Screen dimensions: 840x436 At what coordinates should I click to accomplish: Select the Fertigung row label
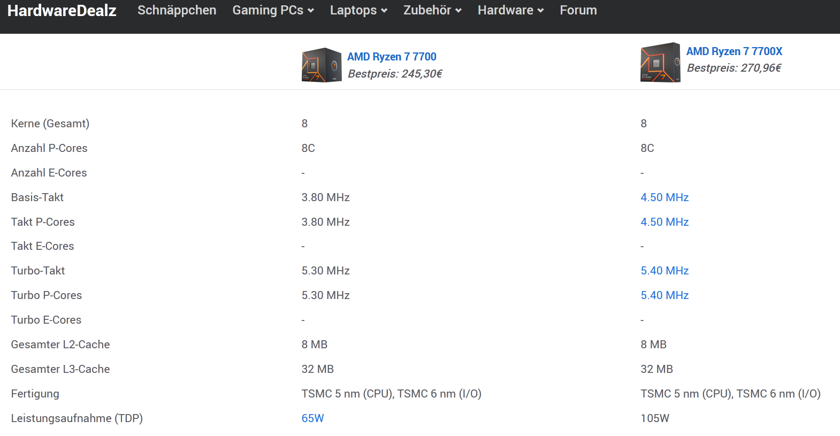pyautogui.click(x=35, y=394)
